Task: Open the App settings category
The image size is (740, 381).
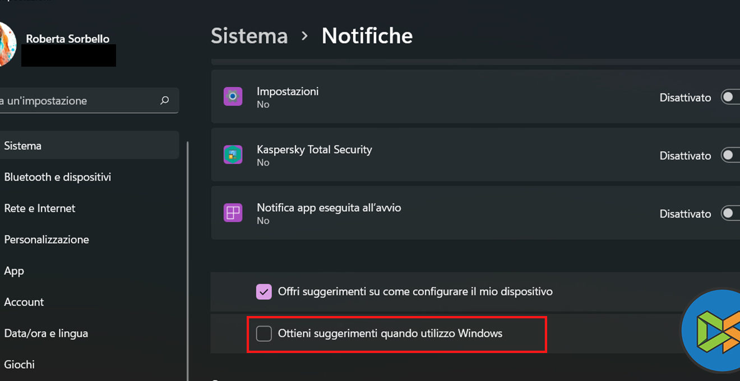Action: [14, 271]
